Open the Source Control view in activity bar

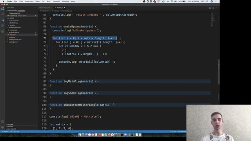pyautogui.click(x=3, y=20)
